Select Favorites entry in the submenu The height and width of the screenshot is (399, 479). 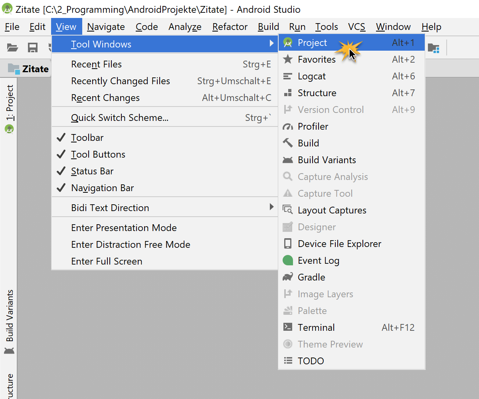coord(352,59)
